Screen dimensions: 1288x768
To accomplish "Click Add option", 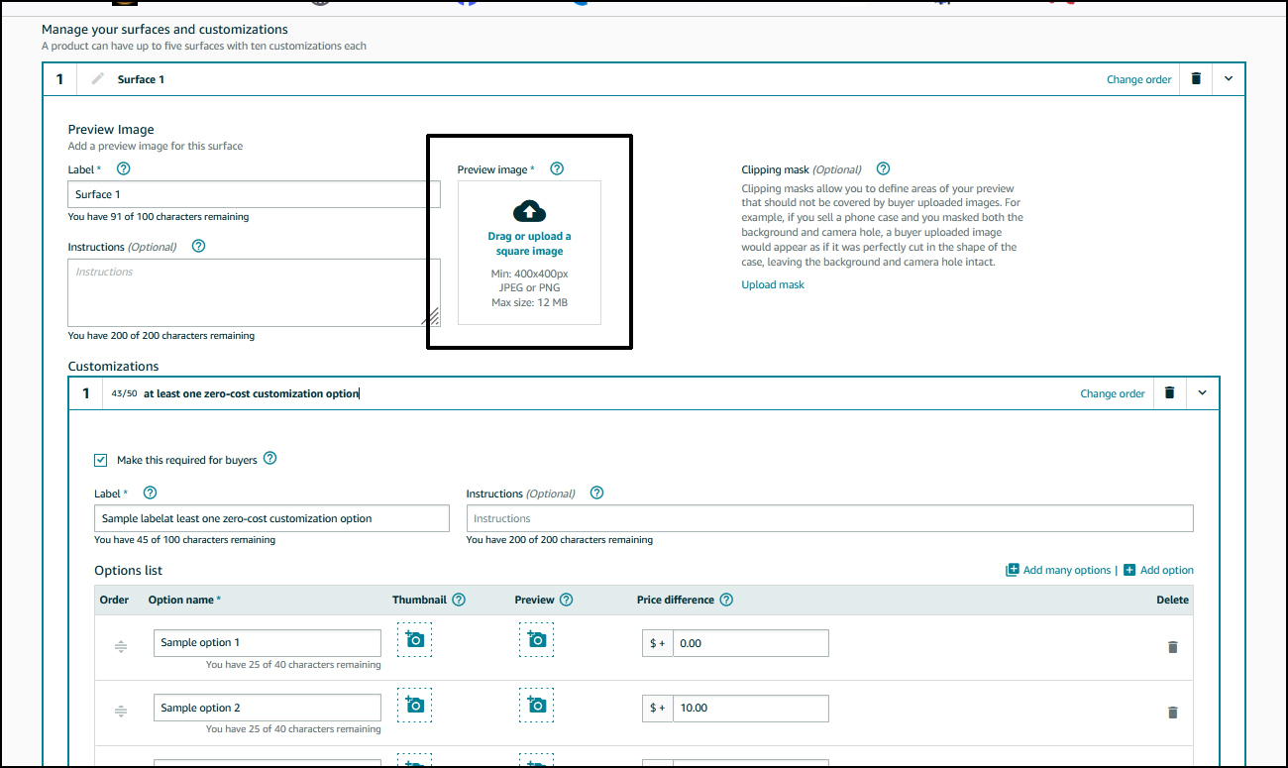I will 1158,570.
